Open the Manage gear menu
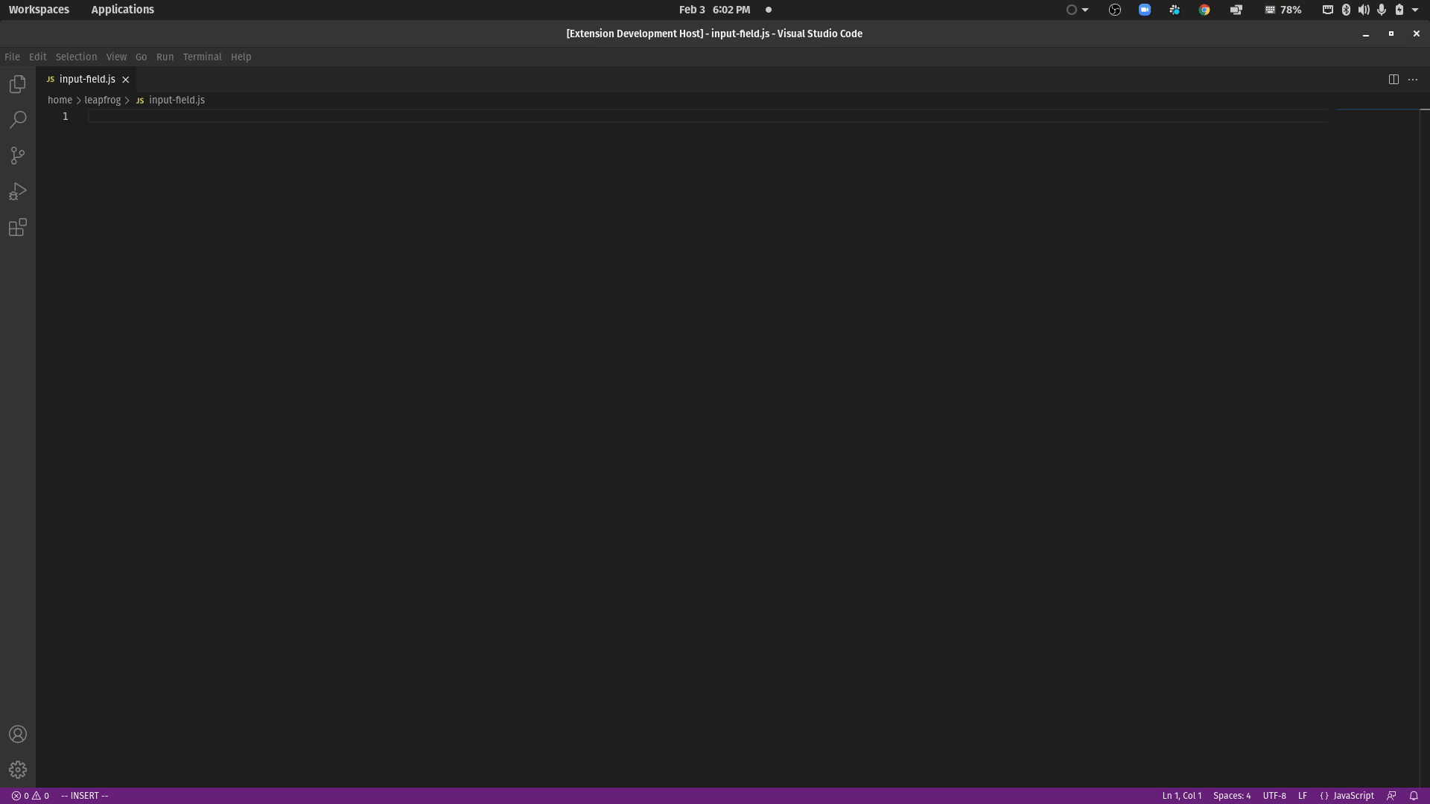 pos(18,770)
